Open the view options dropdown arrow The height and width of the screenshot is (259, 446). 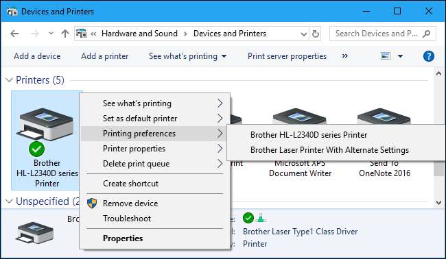click(x=400, y=56)
